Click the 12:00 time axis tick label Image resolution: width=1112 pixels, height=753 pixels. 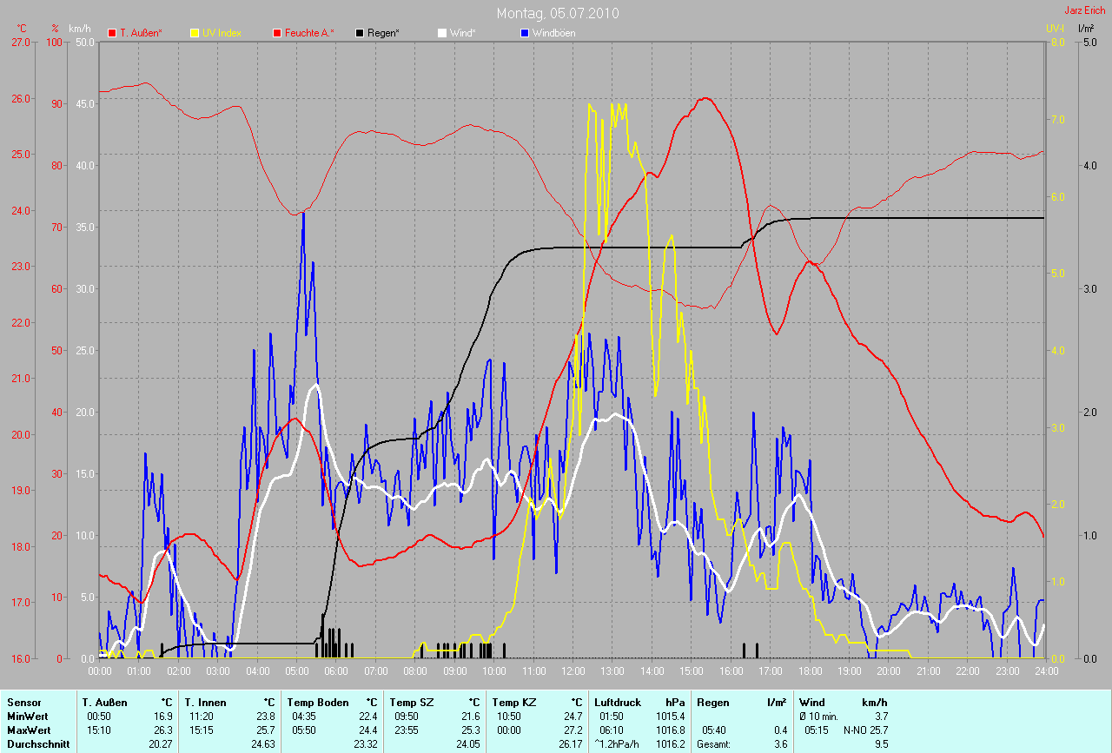click(573, 671)
